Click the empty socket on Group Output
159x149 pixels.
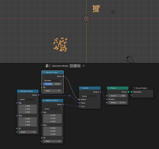(132, 95)
